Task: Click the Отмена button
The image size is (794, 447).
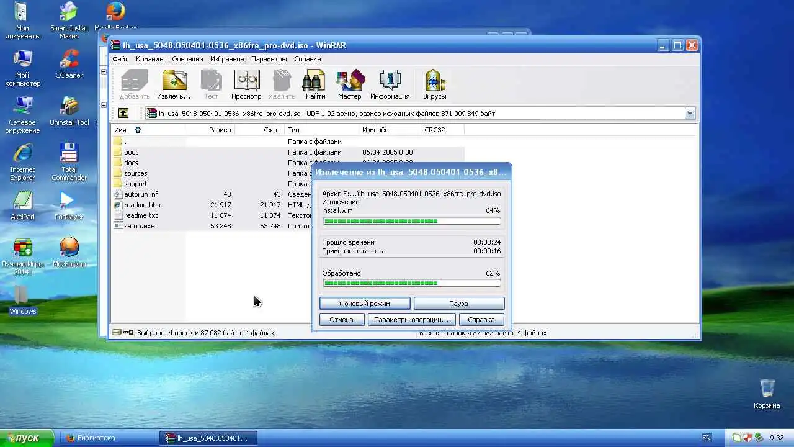Action: point(341,320)
